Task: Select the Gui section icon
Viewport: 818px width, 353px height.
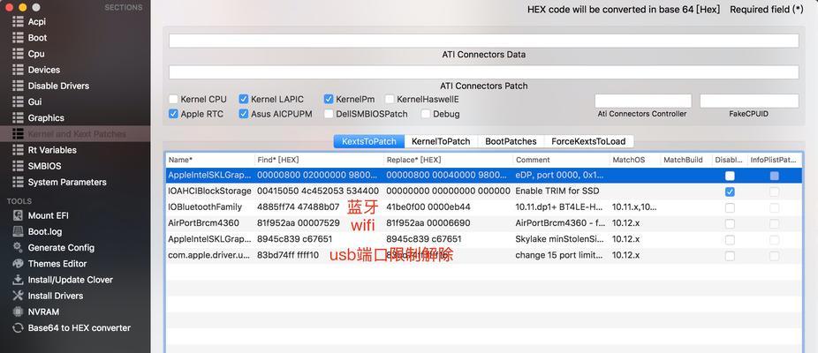Action: pyautogui.click(x=19, y=101)
